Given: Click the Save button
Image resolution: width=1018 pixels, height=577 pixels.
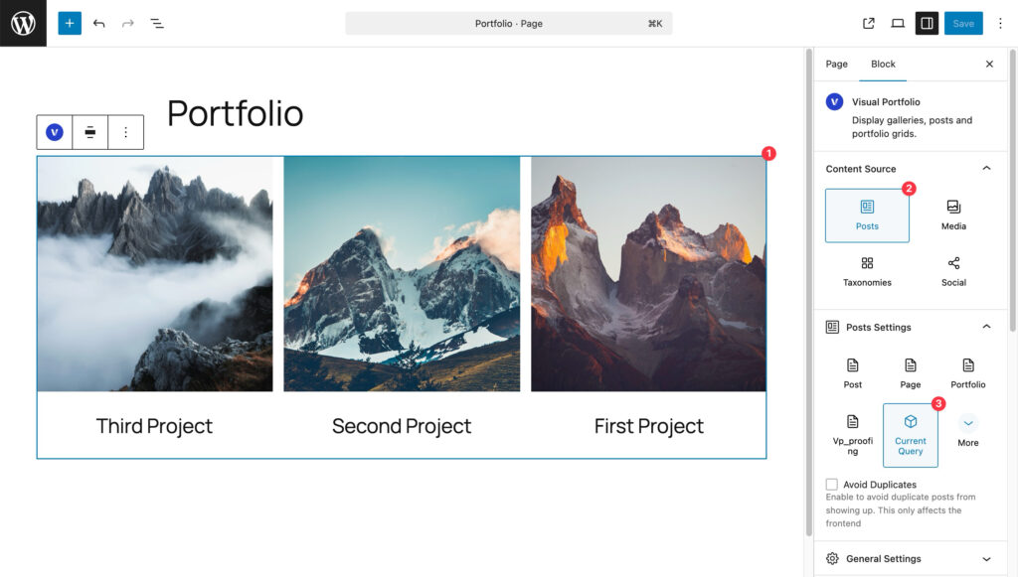Looking at the screenshot, I should point(963,23).
